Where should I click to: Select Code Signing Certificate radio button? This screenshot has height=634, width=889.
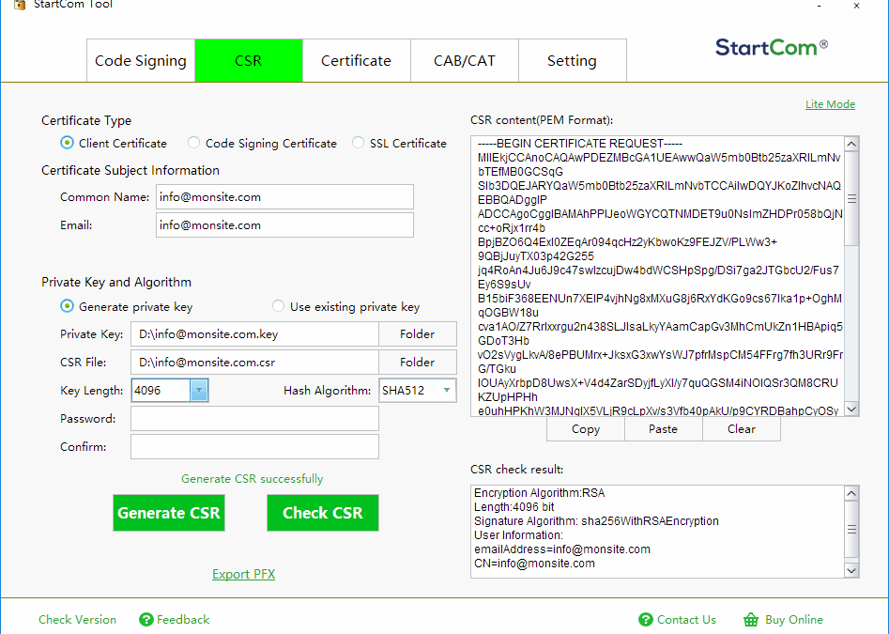pyautogui.click(x=194, y=143)
